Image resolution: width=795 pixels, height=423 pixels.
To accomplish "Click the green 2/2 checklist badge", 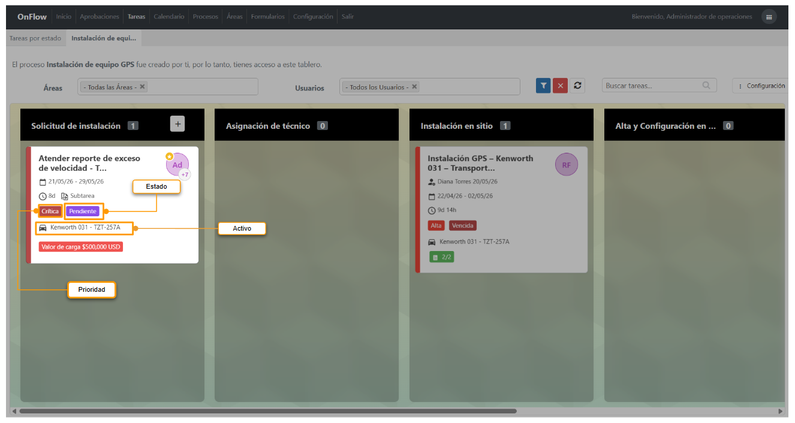I will (x=442, y=257).
